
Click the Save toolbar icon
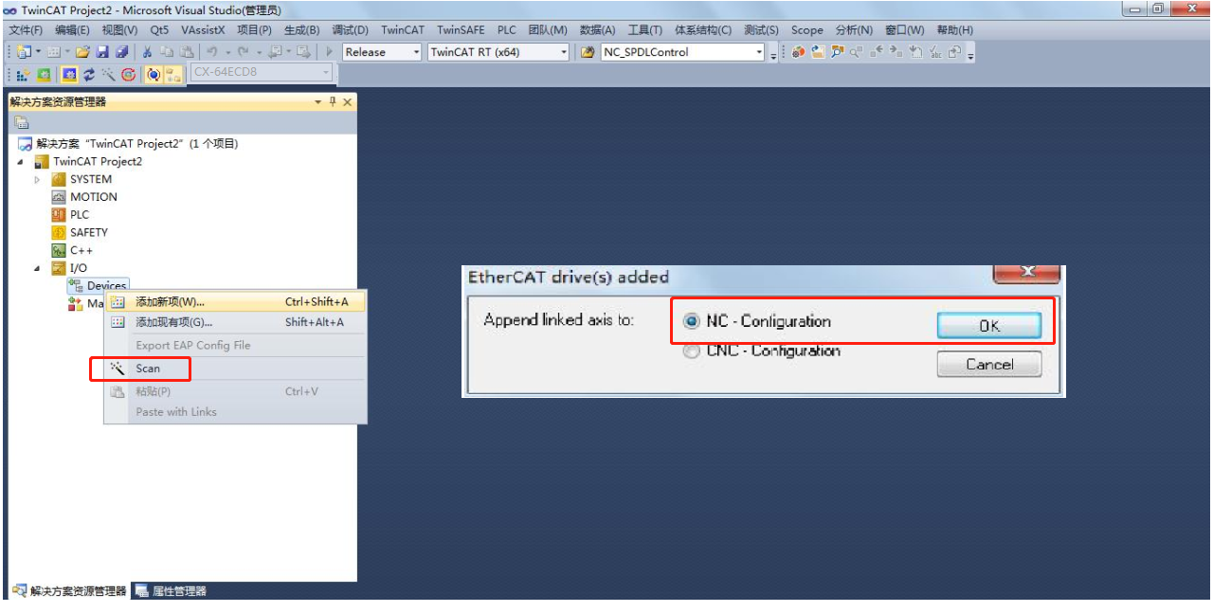pos(102,52)
